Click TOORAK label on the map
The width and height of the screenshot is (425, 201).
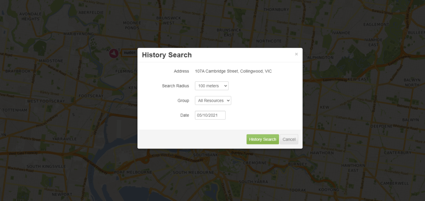tap(298, 190)
